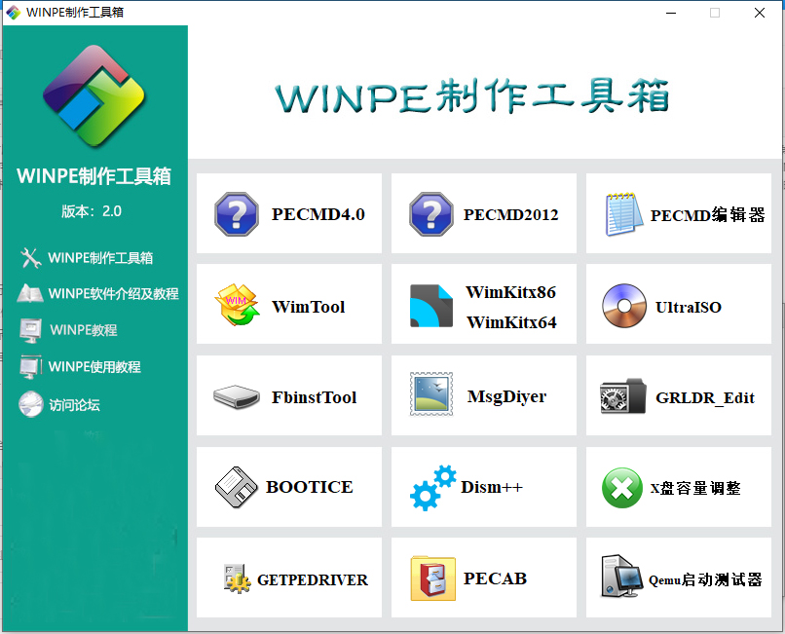This screenshot has height=634, width=785.
Task: Go to WINPE教程 in sidebar
Action: tap(83, 330)
